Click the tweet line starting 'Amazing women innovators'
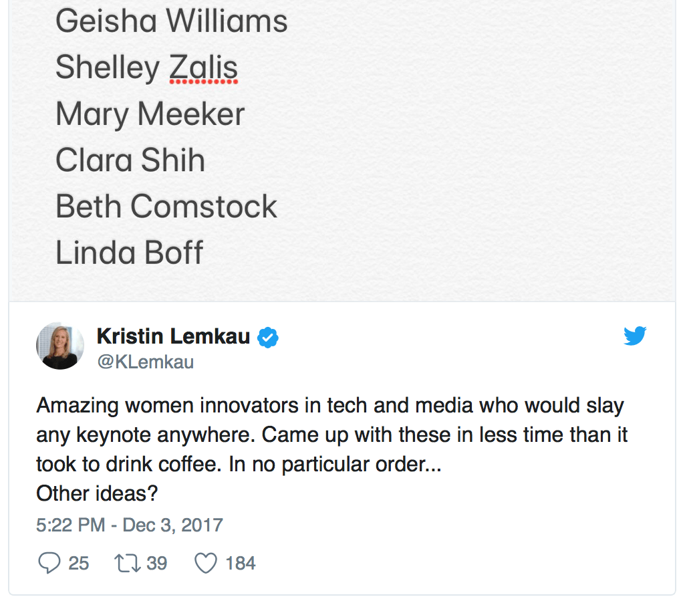The width and height of the screenshot is (687, 603). pos(329,405)
